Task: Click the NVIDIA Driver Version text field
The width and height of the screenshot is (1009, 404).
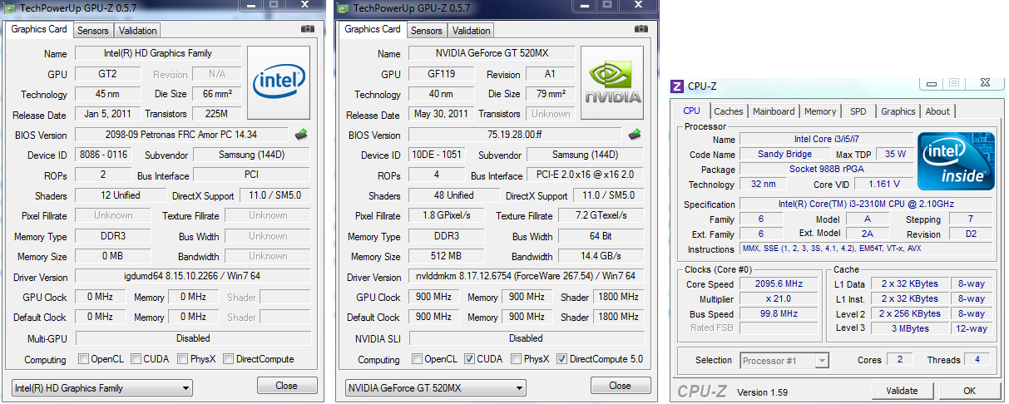Action: point(525,277)
